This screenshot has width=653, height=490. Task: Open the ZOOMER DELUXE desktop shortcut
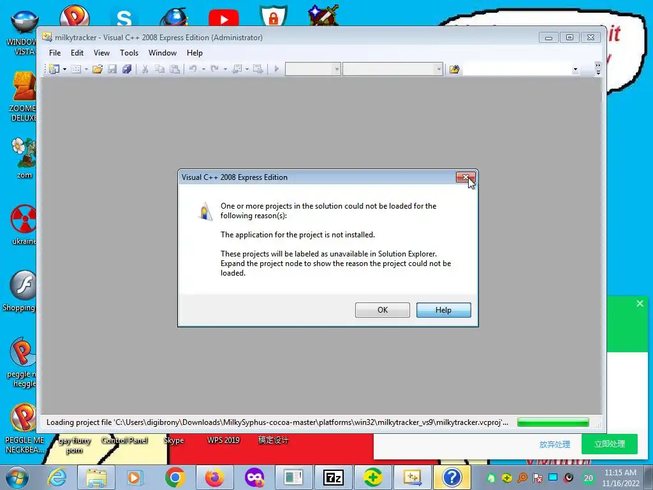tap(23, 97)
